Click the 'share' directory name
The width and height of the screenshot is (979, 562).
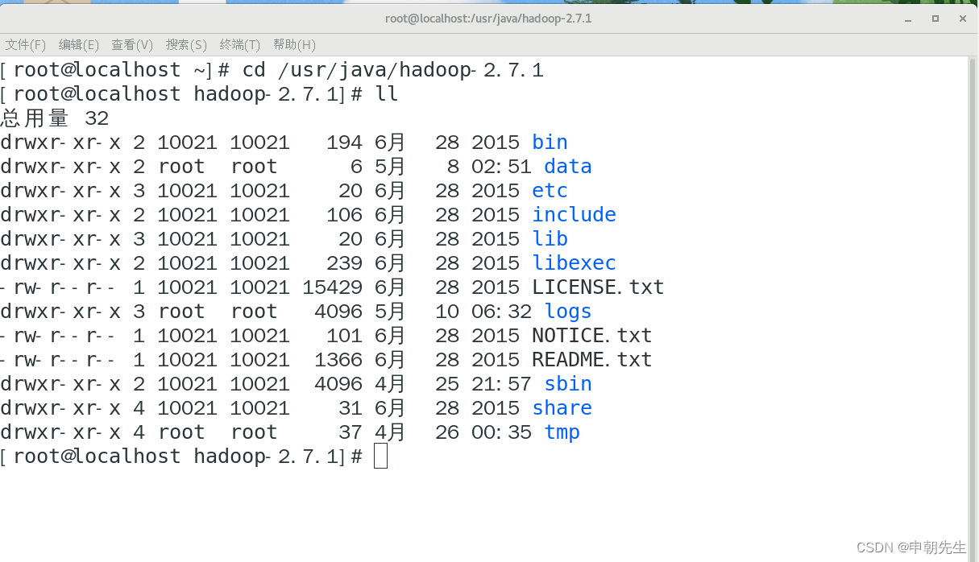click(562, 408)
